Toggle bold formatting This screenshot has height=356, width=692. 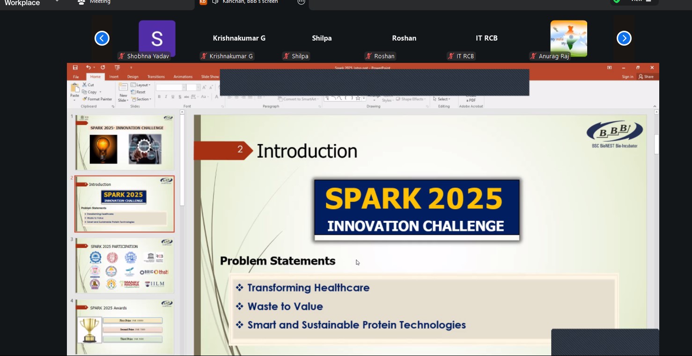pos(159,97)
